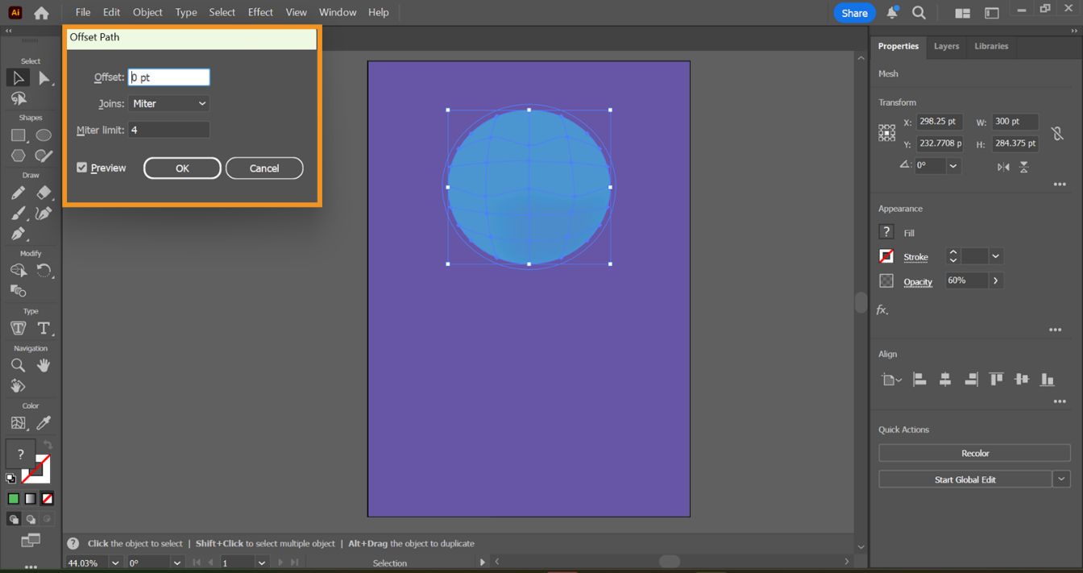The height and width of the screenshot is (573, 1083).
Task: Click the Recolor quick action button
Action: (x=974, y=453)
